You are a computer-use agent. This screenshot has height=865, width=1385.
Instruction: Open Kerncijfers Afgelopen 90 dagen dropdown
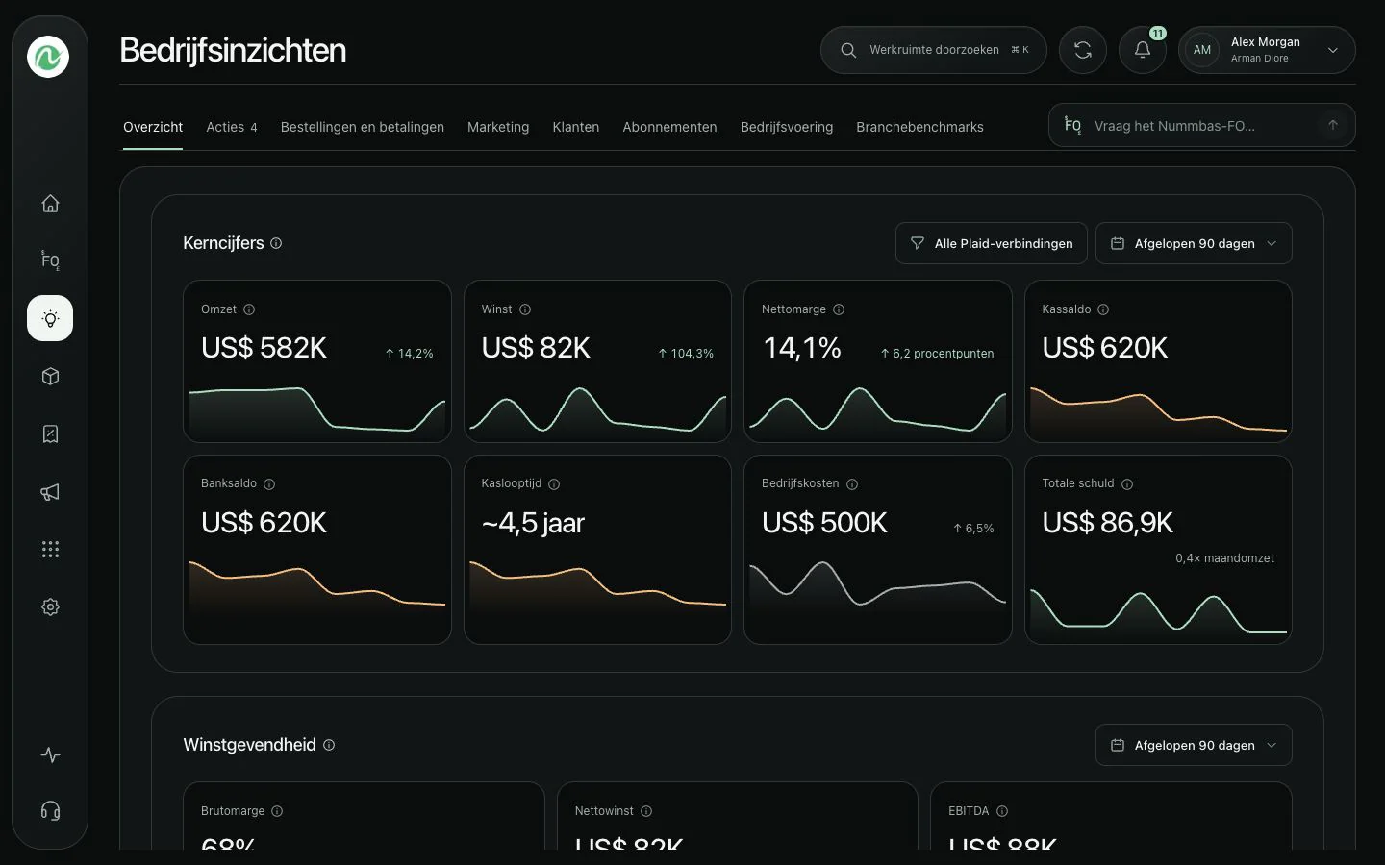1194,244
